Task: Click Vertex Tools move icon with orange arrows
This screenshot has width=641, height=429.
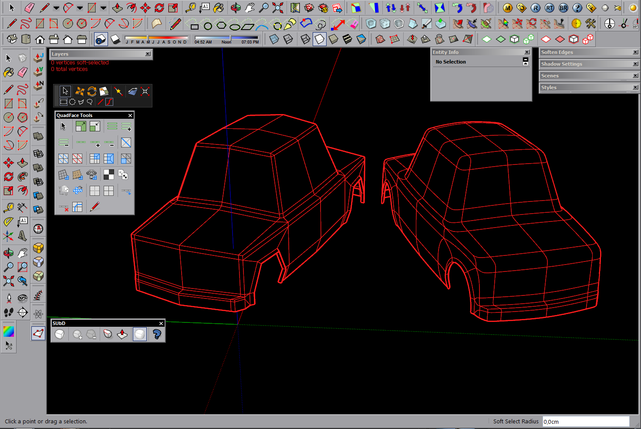Action: pyautogui.click(x=79, y=91)
